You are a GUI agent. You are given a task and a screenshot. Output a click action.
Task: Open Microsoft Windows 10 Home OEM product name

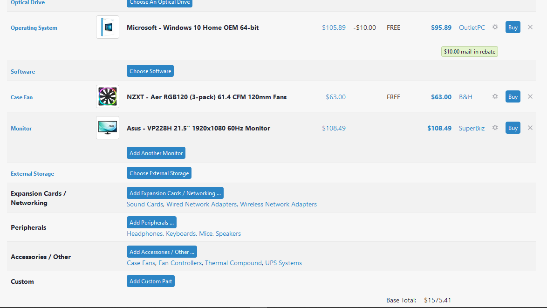192,27
